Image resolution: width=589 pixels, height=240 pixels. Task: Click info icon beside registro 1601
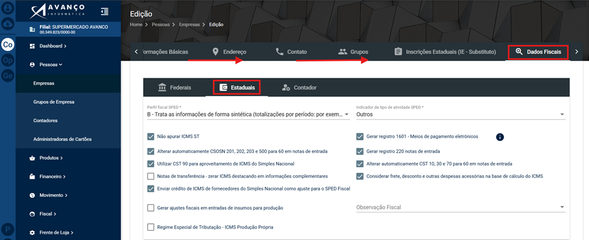499,137
